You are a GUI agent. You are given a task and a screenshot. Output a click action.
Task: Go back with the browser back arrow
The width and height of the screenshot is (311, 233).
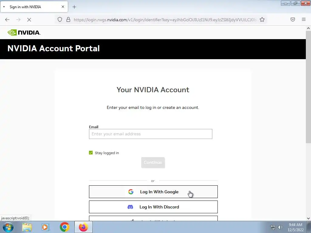7,20
